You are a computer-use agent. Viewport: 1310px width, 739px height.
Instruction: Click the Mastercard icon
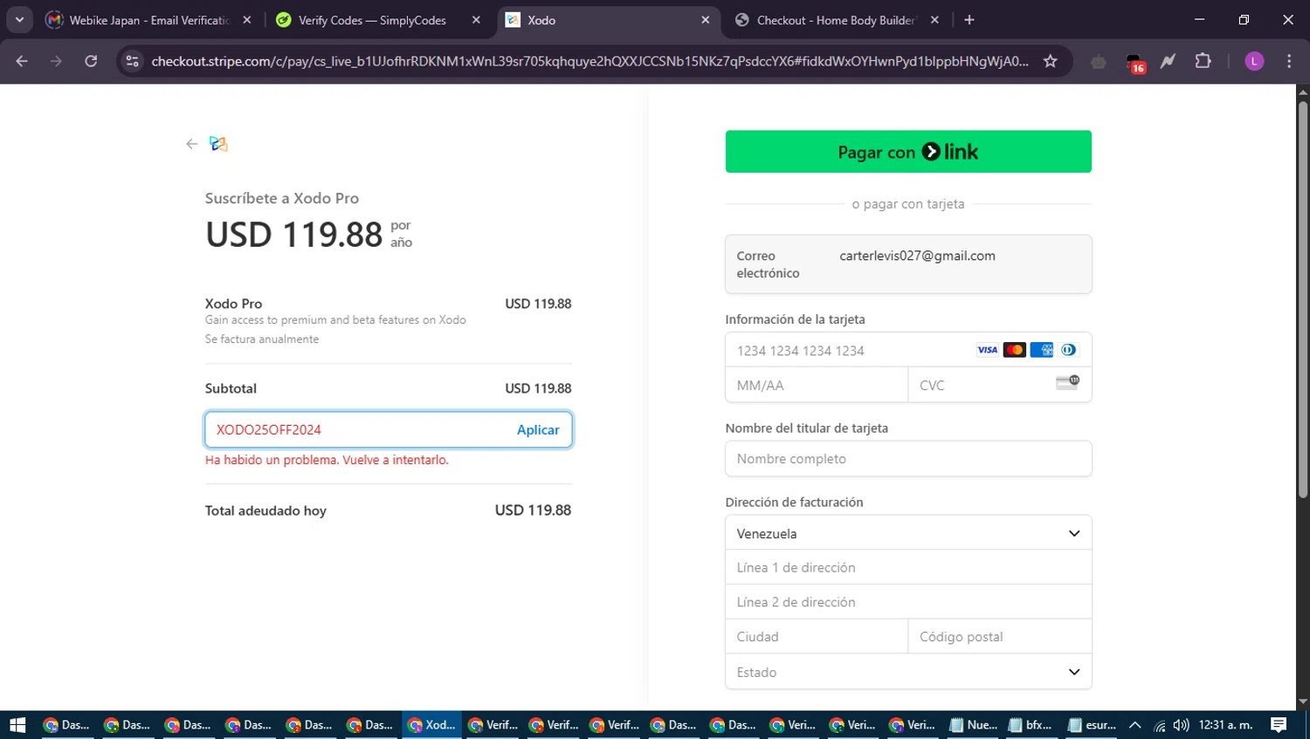(x=1014, y=350)
